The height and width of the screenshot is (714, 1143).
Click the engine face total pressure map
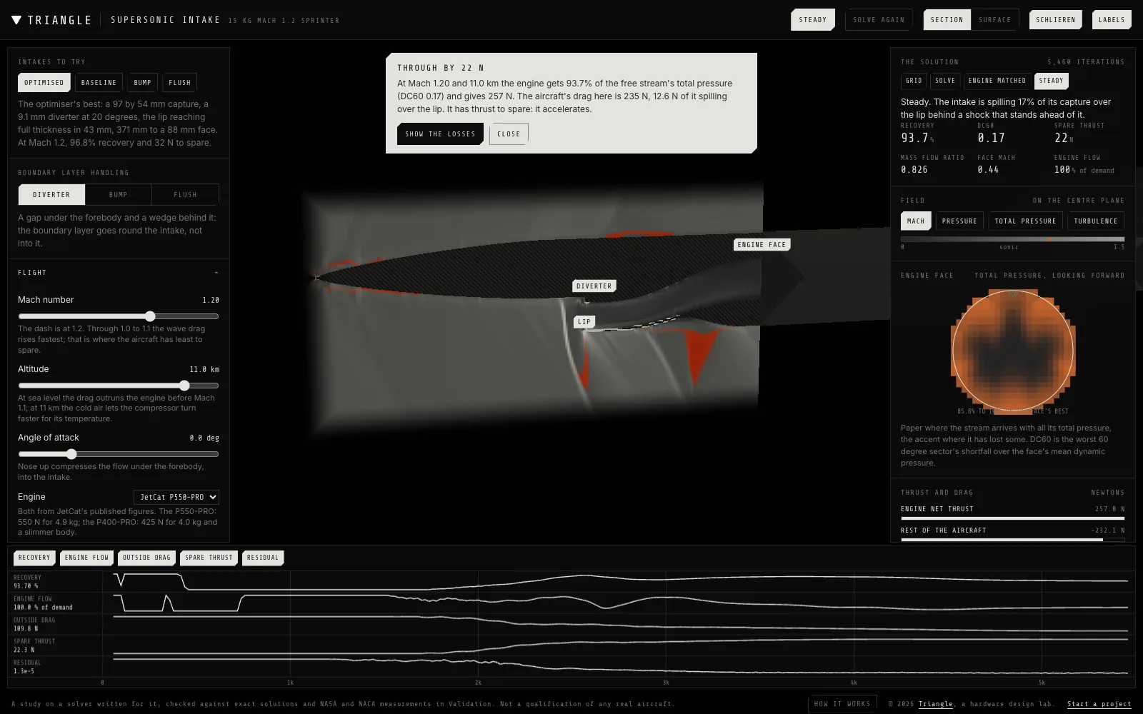1013,350
